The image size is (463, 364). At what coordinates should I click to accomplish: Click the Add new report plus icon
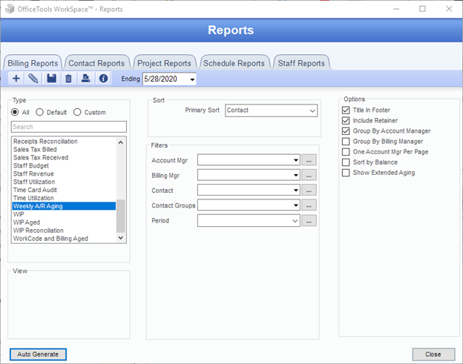click(16, 79)
